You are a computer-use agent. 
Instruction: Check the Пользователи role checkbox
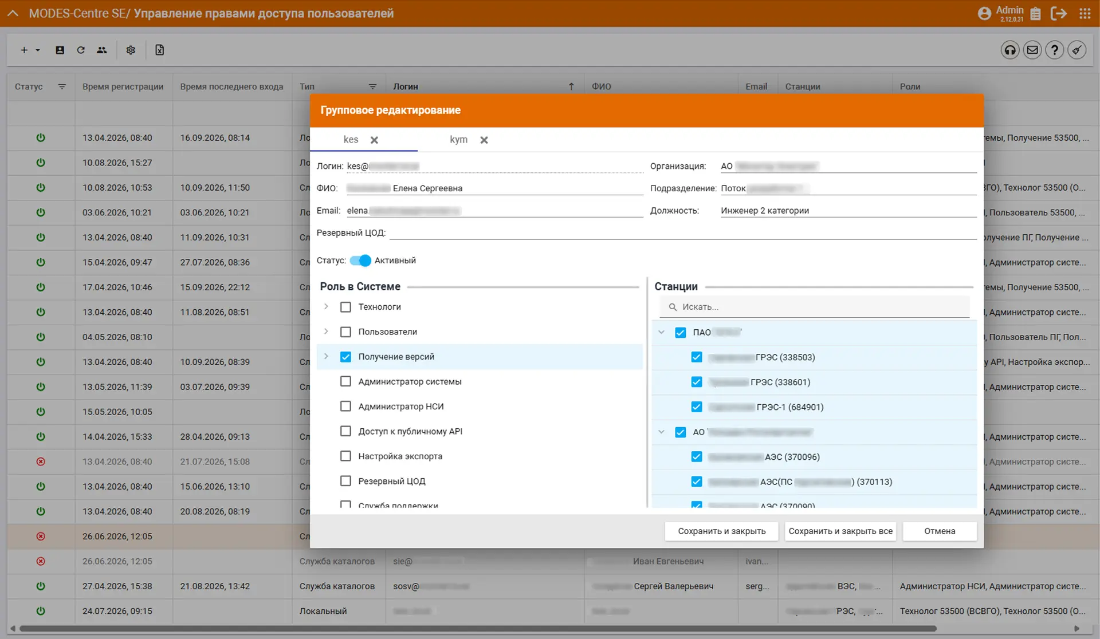coord(345,332)
